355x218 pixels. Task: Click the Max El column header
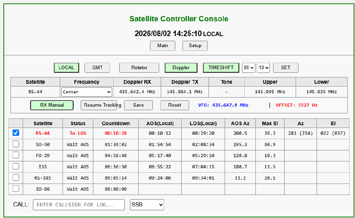pyautogui.click(x=270, y=124)
